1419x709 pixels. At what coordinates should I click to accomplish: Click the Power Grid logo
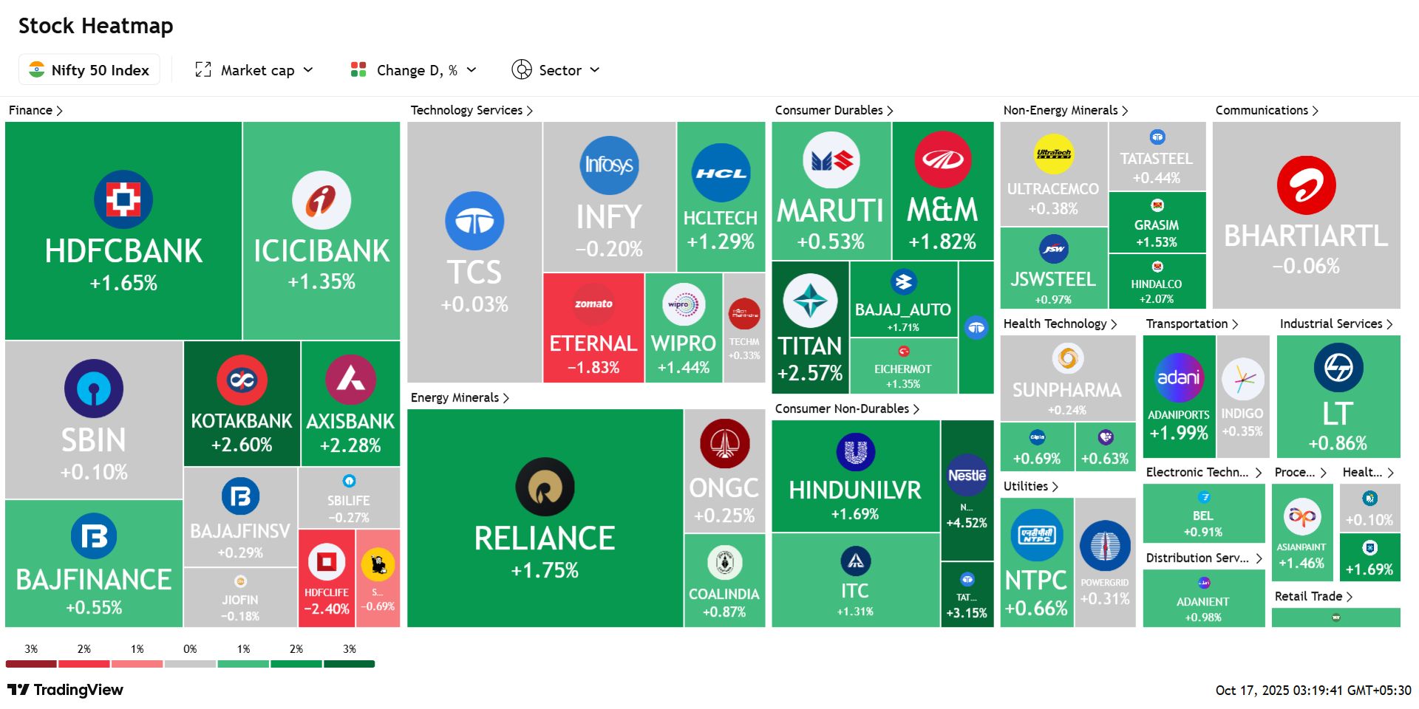[x=1105, y=546]
